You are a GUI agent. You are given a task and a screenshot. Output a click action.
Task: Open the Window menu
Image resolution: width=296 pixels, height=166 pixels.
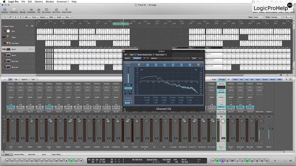[x=49, y=1]
